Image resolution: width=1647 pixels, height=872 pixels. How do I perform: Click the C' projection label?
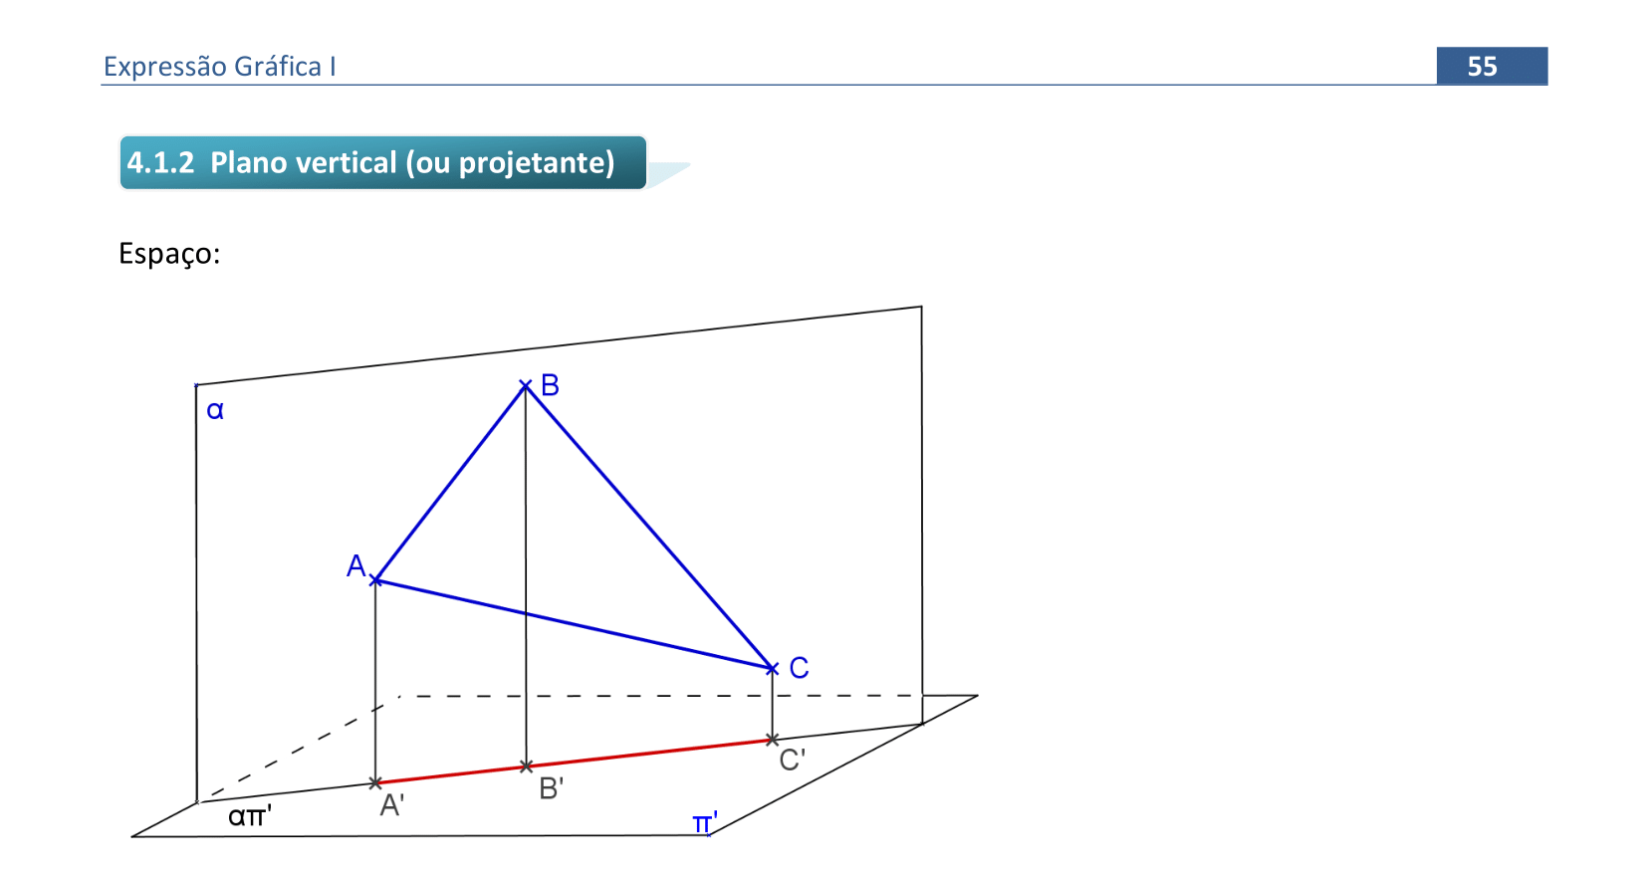(792, 761)
